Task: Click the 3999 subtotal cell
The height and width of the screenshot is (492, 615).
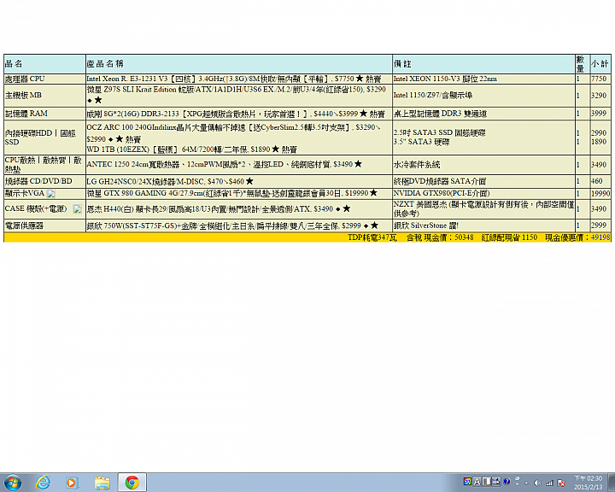Action: tap(599, 114)
